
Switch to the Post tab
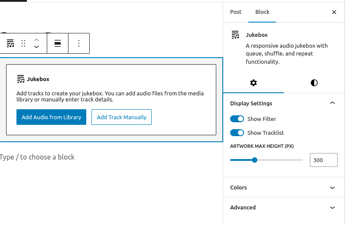click(x=236, y=12)
